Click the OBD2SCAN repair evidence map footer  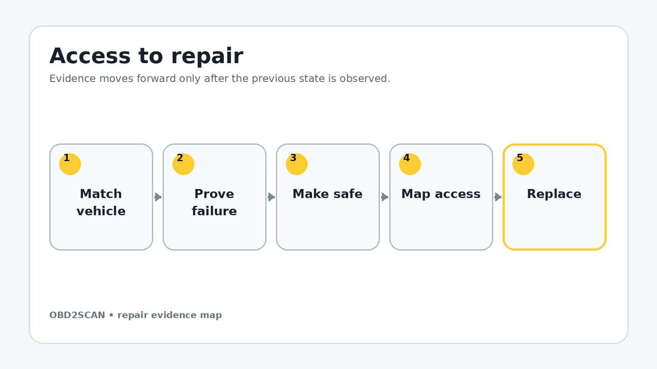pyautogui.click(x=136, y=315)
